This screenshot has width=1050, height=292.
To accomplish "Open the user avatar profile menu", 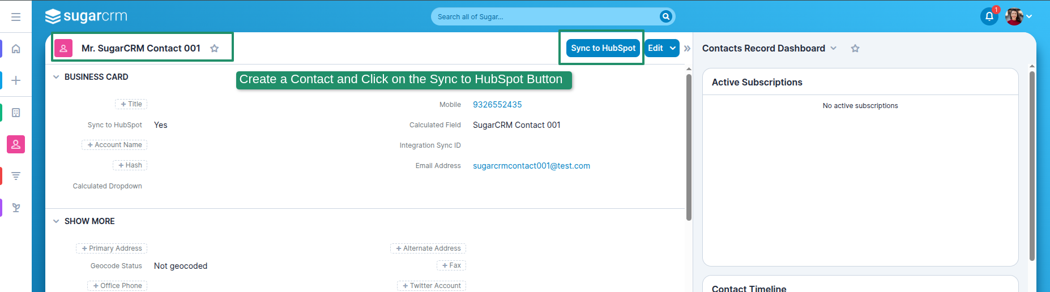I will pyautogui.click(x=1014, y=16).
